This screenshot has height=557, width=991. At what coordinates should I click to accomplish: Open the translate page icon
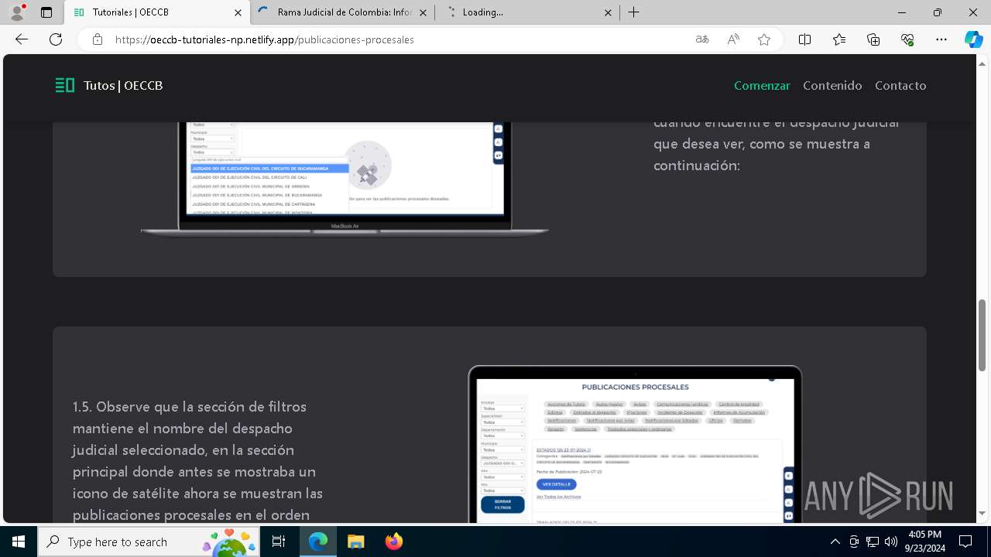click(702, 39)
